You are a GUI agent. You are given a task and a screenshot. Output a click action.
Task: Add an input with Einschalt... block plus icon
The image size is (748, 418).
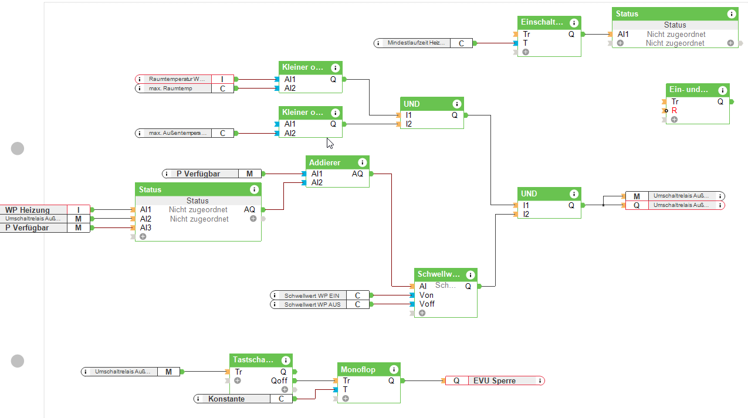[526, 52]
